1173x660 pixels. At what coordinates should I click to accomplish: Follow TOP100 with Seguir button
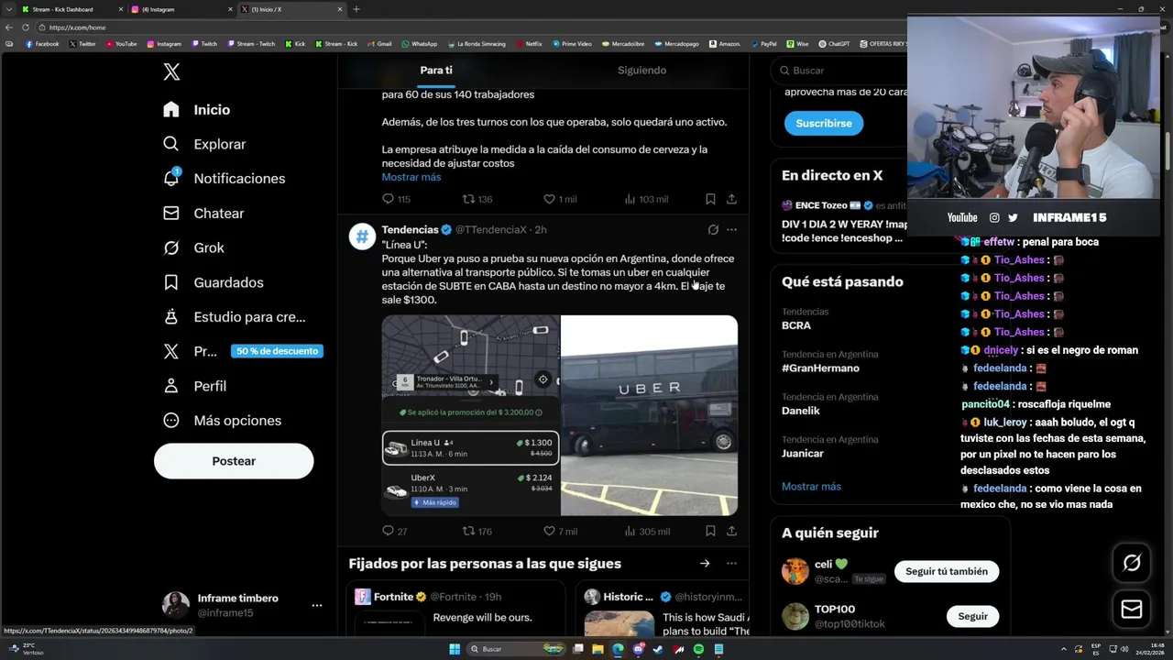(973, 616)
